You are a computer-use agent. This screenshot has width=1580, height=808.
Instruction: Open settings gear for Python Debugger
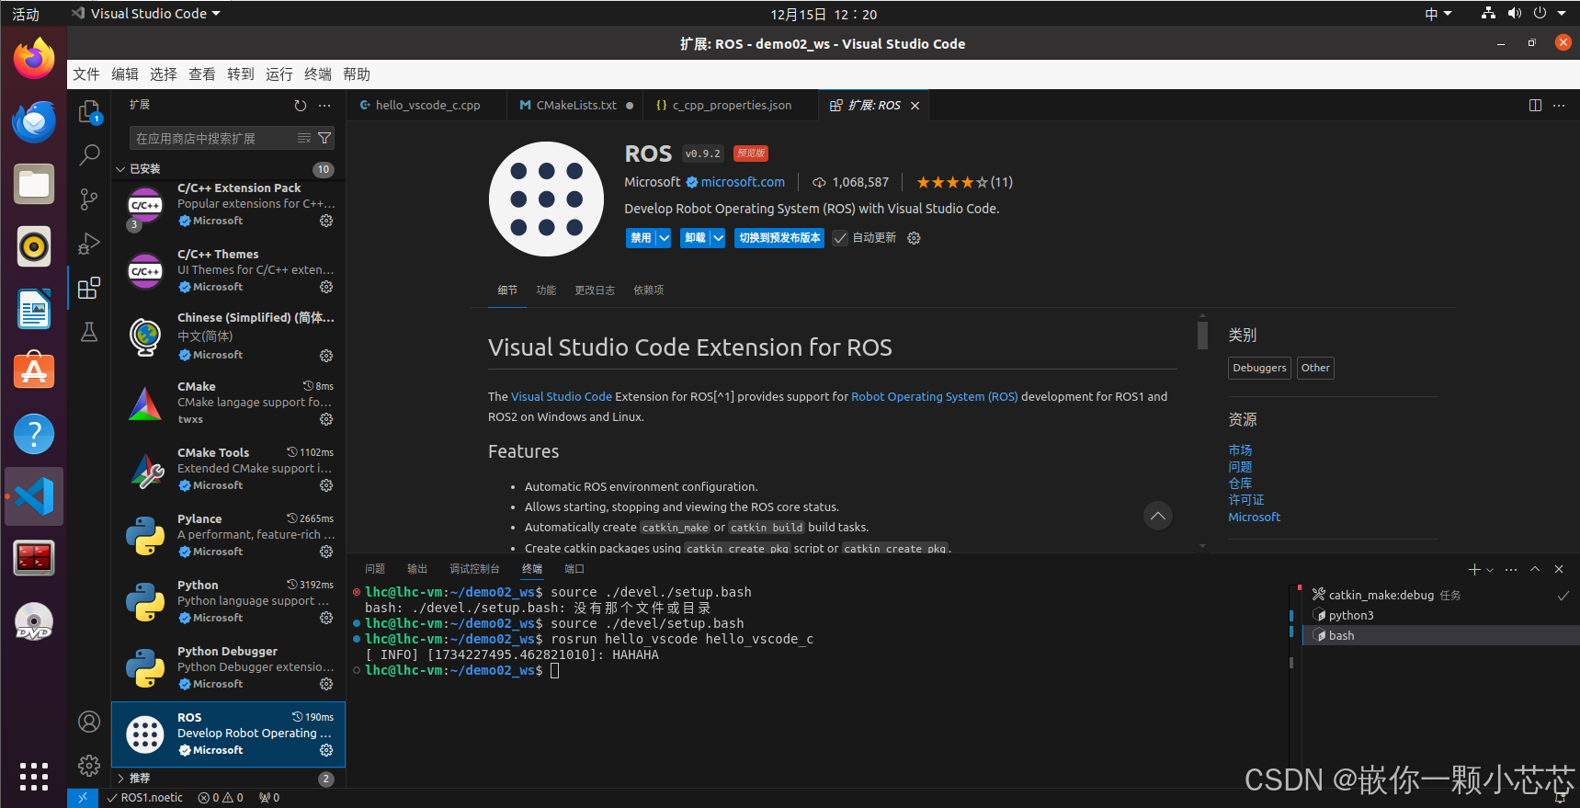pos(326,684)
